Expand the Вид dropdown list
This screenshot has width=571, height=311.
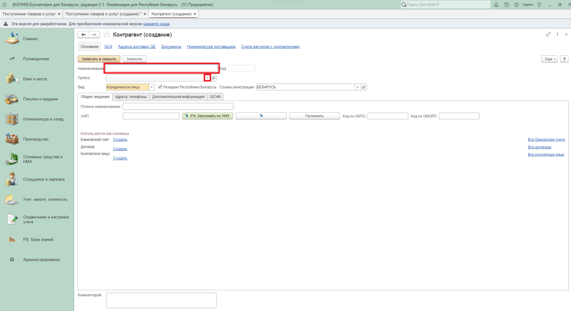[152, 87]
